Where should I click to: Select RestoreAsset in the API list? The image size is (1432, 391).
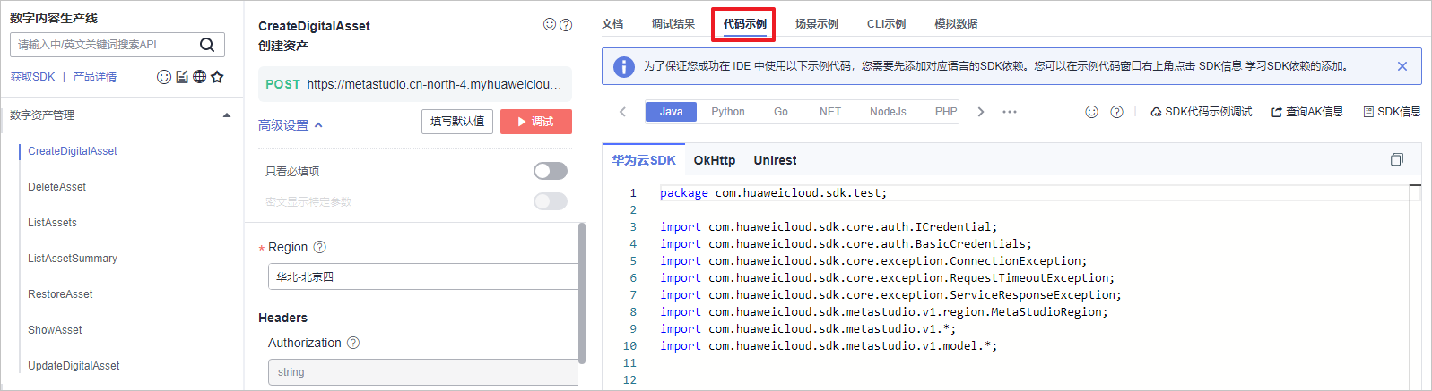pyautogui.click(x=60, y=294)
